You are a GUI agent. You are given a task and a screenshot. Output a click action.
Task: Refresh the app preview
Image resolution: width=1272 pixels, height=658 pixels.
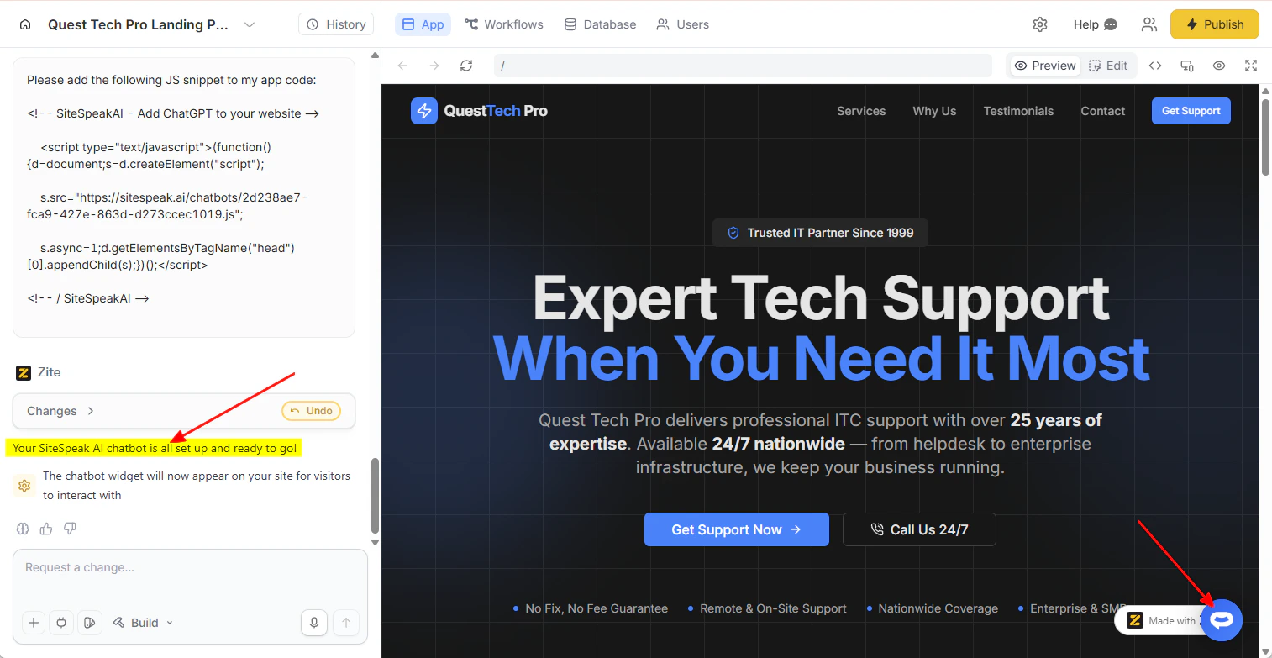coord(466,66)
